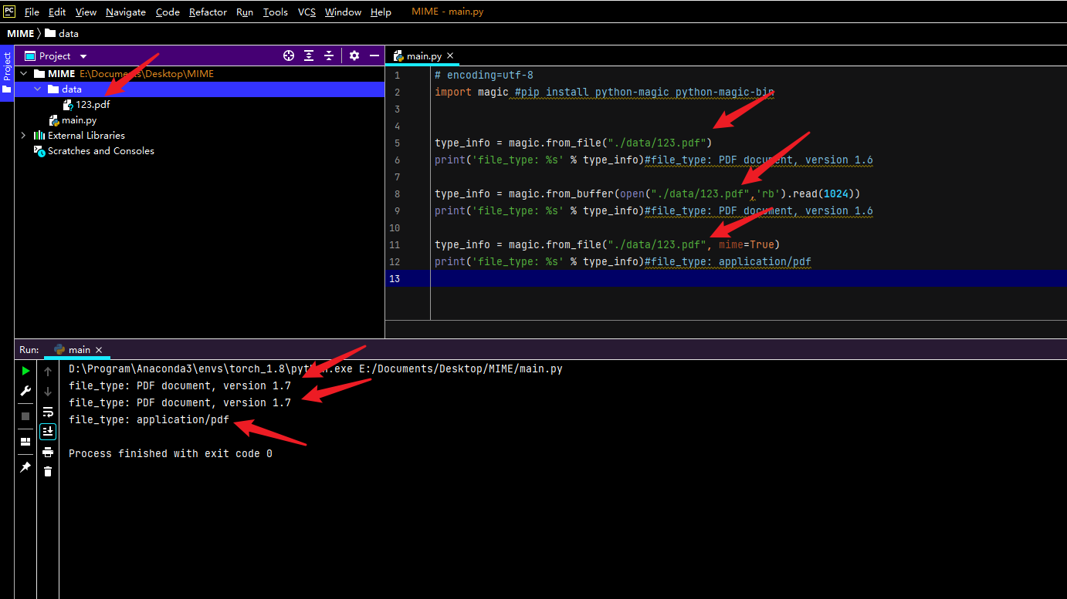Close the 'main' Run tab
This screenshot has height=599, width=1067.
(x=99, y=350)
